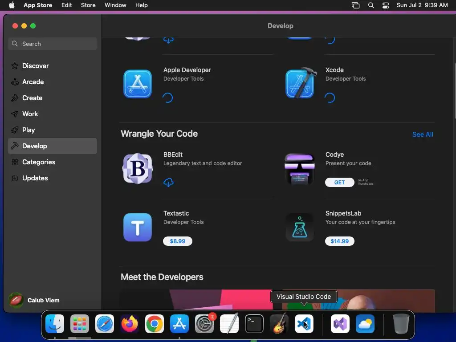Open the Store menu
Image resolution: width=456 pixels, height=342 pixels.
coord(88,5)
